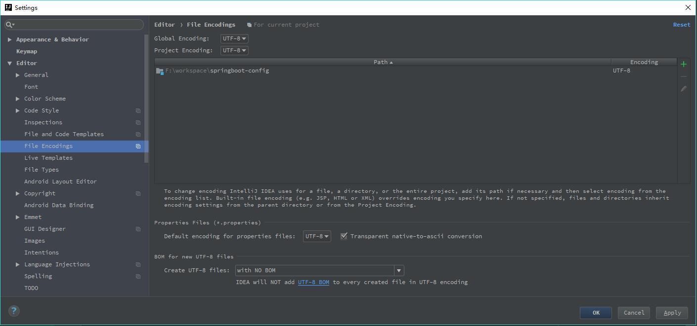697x326 pixels.
Task: Click the OK button
Action: coord(596,313)
